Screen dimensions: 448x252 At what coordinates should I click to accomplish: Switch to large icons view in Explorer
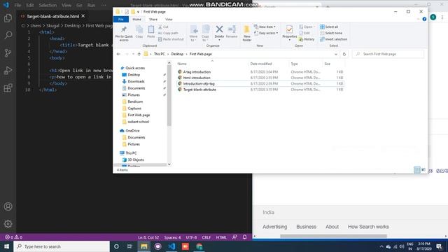point(423,169)
